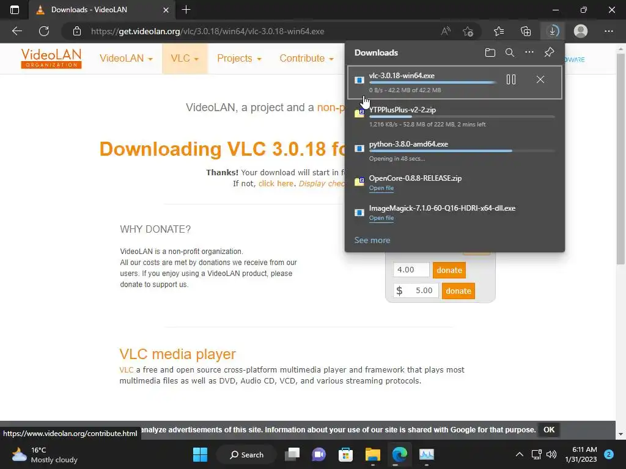
Task: Donate the 4.00 euro amount
Action: pos(449,270)
